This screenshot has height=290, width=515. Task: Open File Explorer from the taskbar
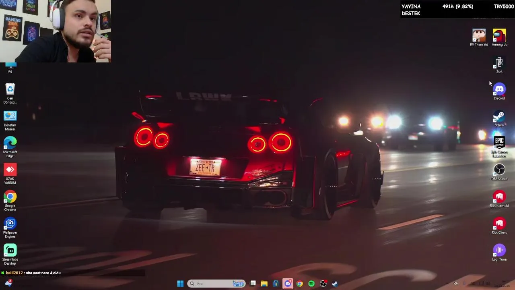tap(264, 284)
